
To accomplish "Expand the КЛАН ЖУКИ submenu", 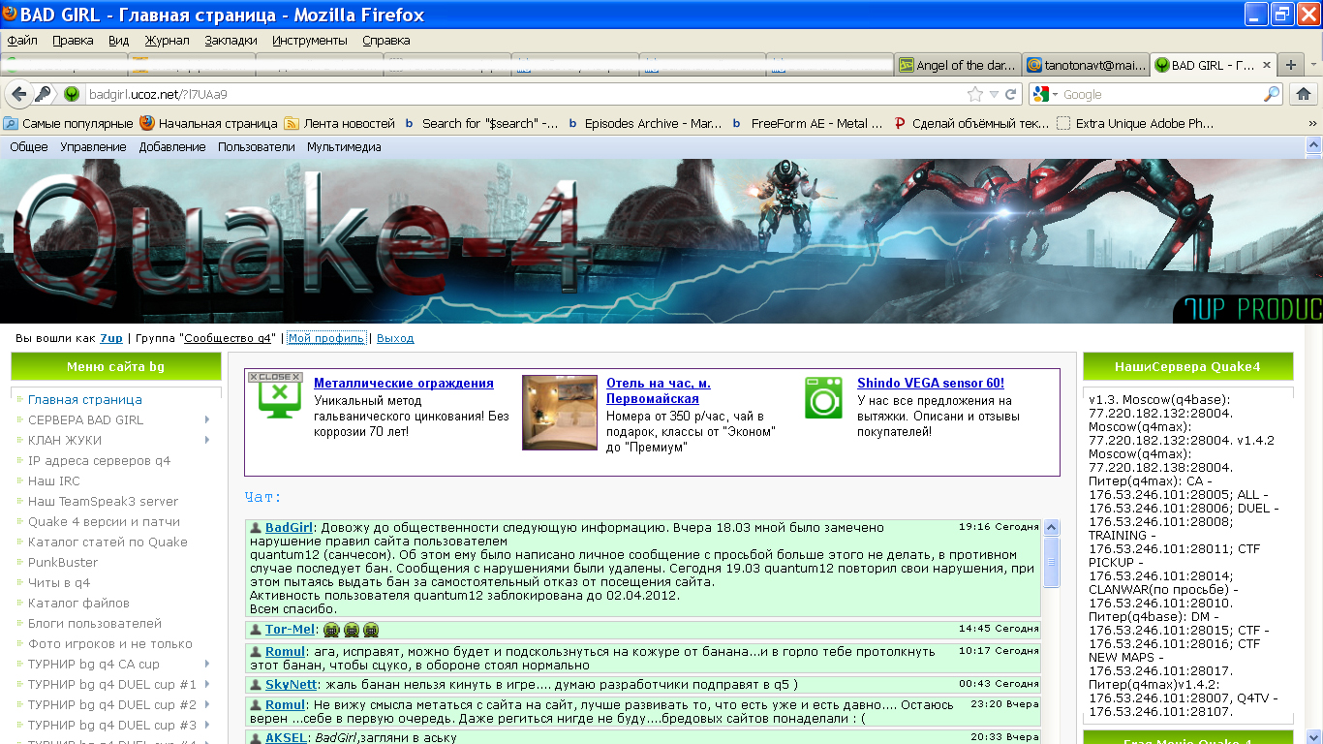I will (207, 440).
